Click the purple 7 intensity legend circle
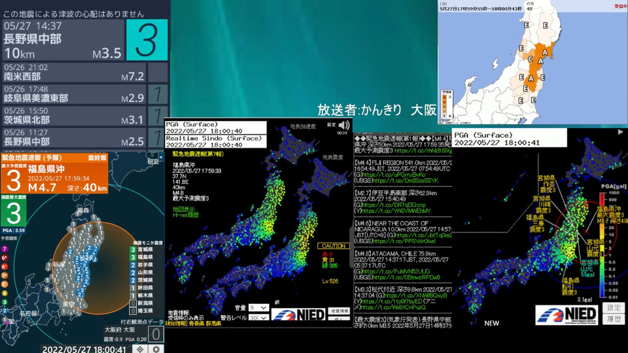Image resolution: width=628 pixels, height=353 pixels. tap(5, 249)
